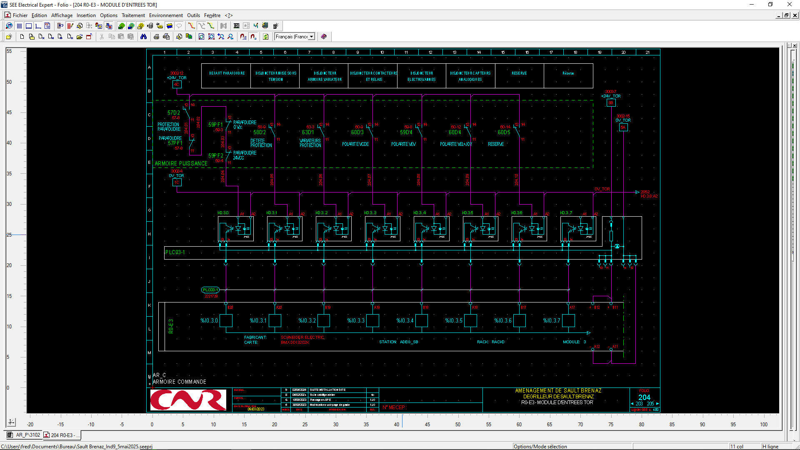The height and width of the screenshot is (450, 800).
Task: Click the open folder icon
Action: pyautogui.click(x=79, y=37)
